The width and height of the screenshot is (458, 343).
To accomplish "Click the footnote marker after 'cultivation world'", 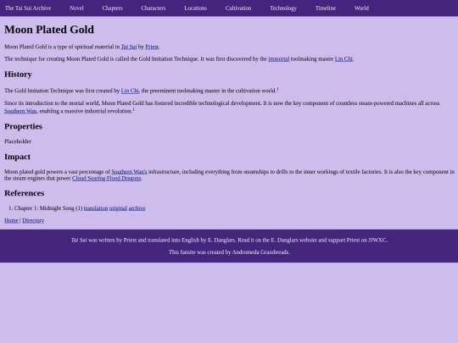I will tap(278, 89).
